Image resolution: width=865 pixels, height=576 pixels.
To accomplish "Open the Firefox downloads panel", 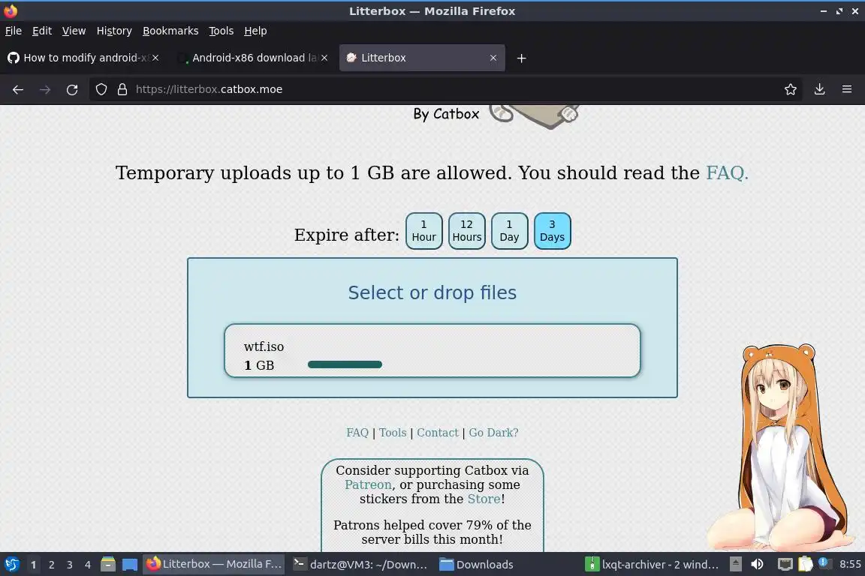I will (x=820, y=89).
